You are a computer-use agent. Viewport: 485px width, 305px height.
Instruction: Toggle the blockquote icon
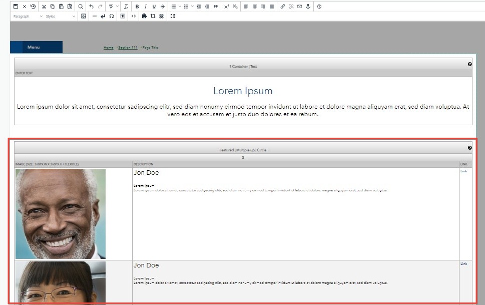[x=216, y=6]
